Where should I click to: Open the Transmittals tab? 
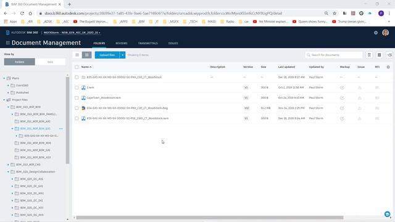tap(148, 43)
